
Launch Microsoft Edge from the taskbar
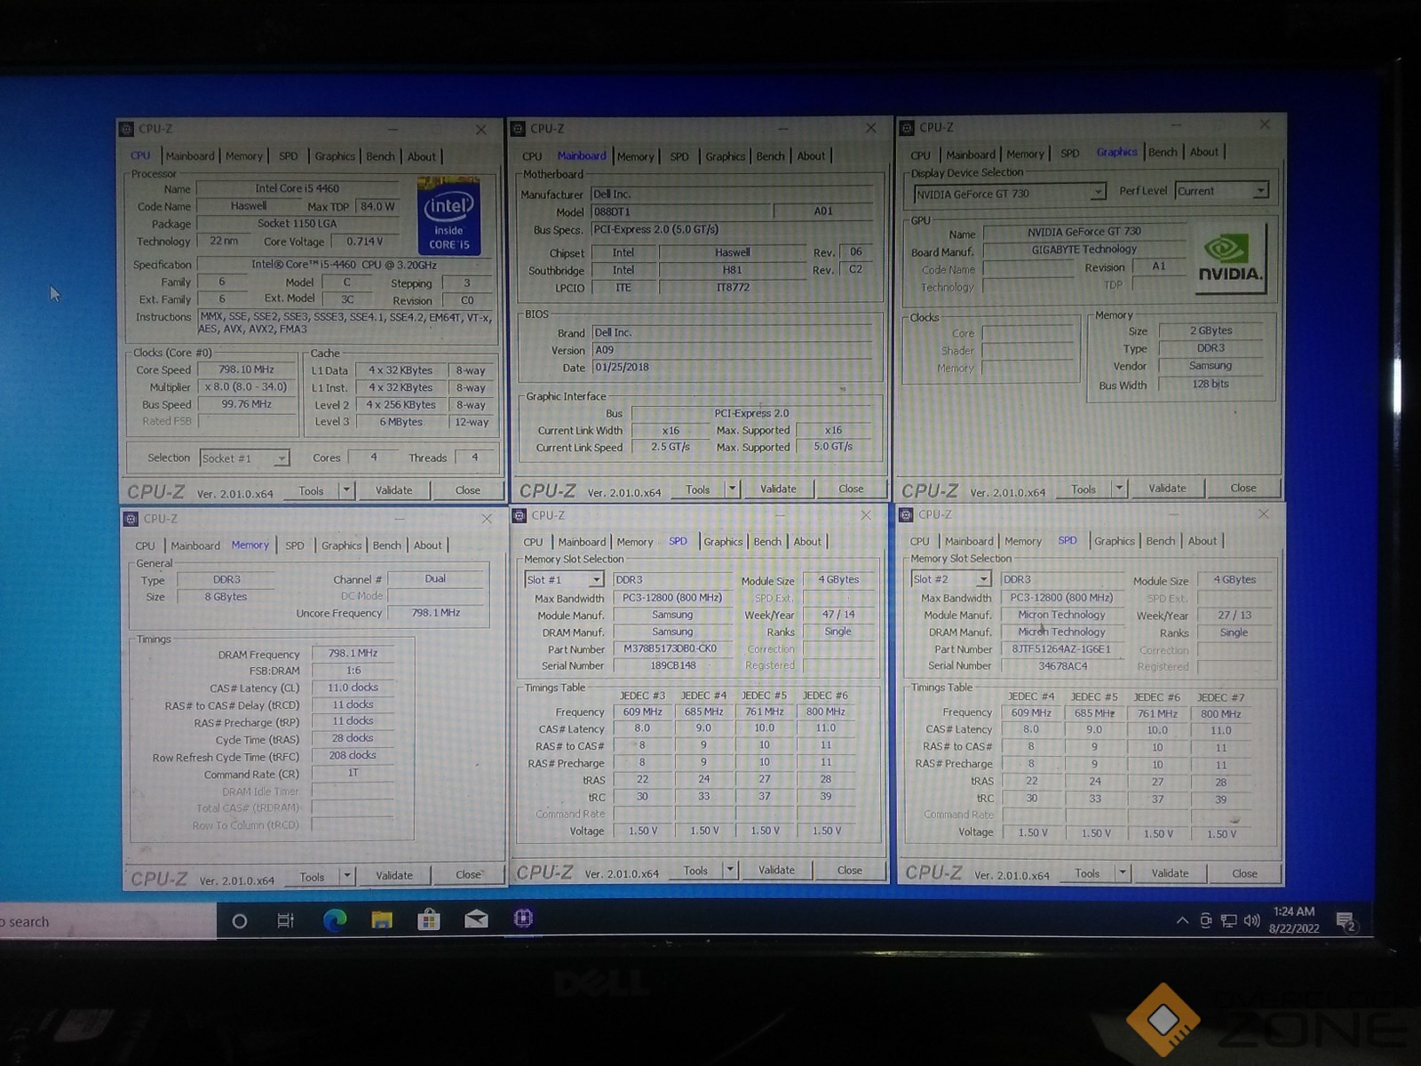click(334, 921)
